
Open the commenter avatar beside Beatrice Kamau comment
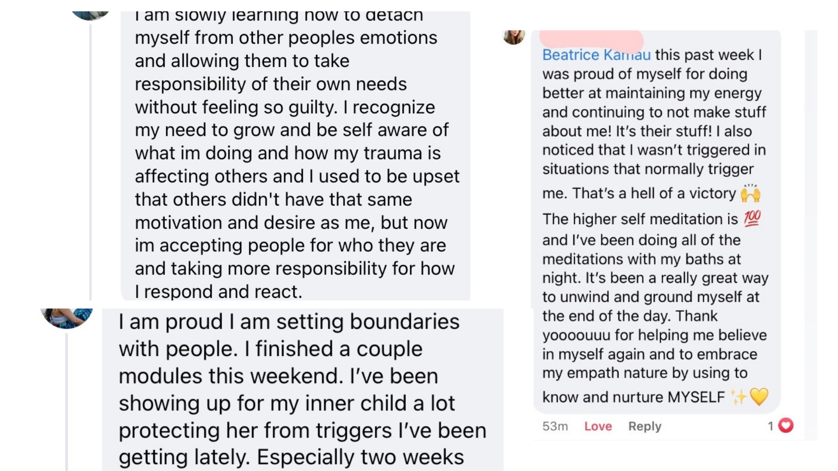[x=514, y=37]
